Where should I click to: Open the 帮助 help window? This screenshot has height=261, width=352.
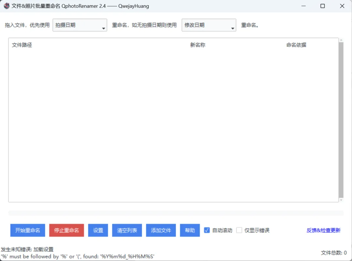point(190,230)
